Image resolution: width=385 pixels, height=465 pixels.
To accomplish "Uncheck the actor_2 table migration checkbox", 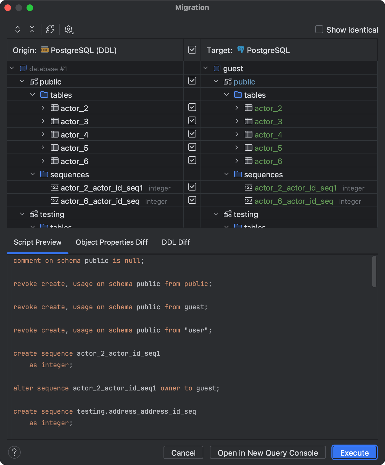I will pos(192,107).
